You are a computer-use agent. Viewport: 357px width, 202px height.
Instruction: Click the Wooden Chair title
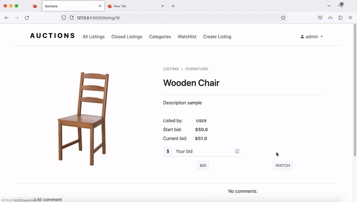pos(191,83)
